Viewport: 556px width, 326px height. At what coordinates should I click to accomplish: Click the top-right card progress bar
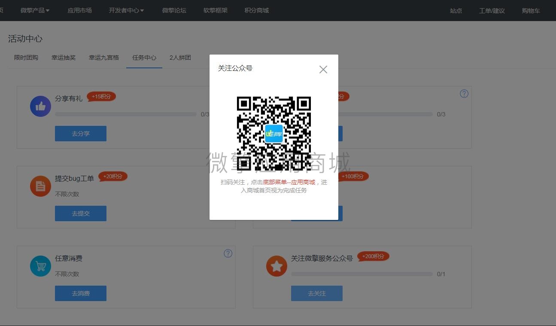point(386,114)
